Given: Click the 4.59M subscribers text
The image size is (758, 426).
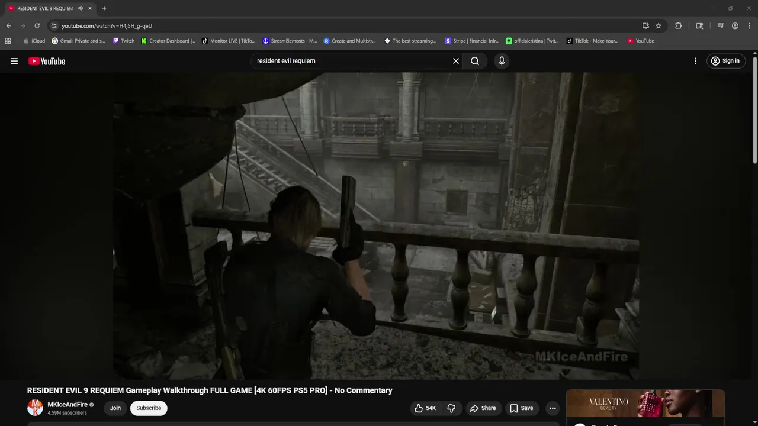Looking at the screenshot, I should pyautogui.click(x=68, y=413).
